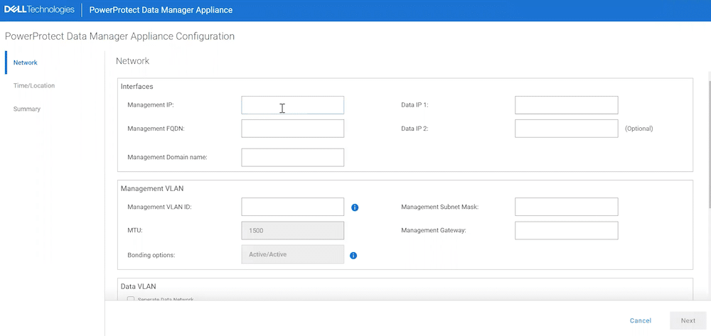Focus the Data IP 1 field
Screen dimensions: 711x336
click(567, 105)
